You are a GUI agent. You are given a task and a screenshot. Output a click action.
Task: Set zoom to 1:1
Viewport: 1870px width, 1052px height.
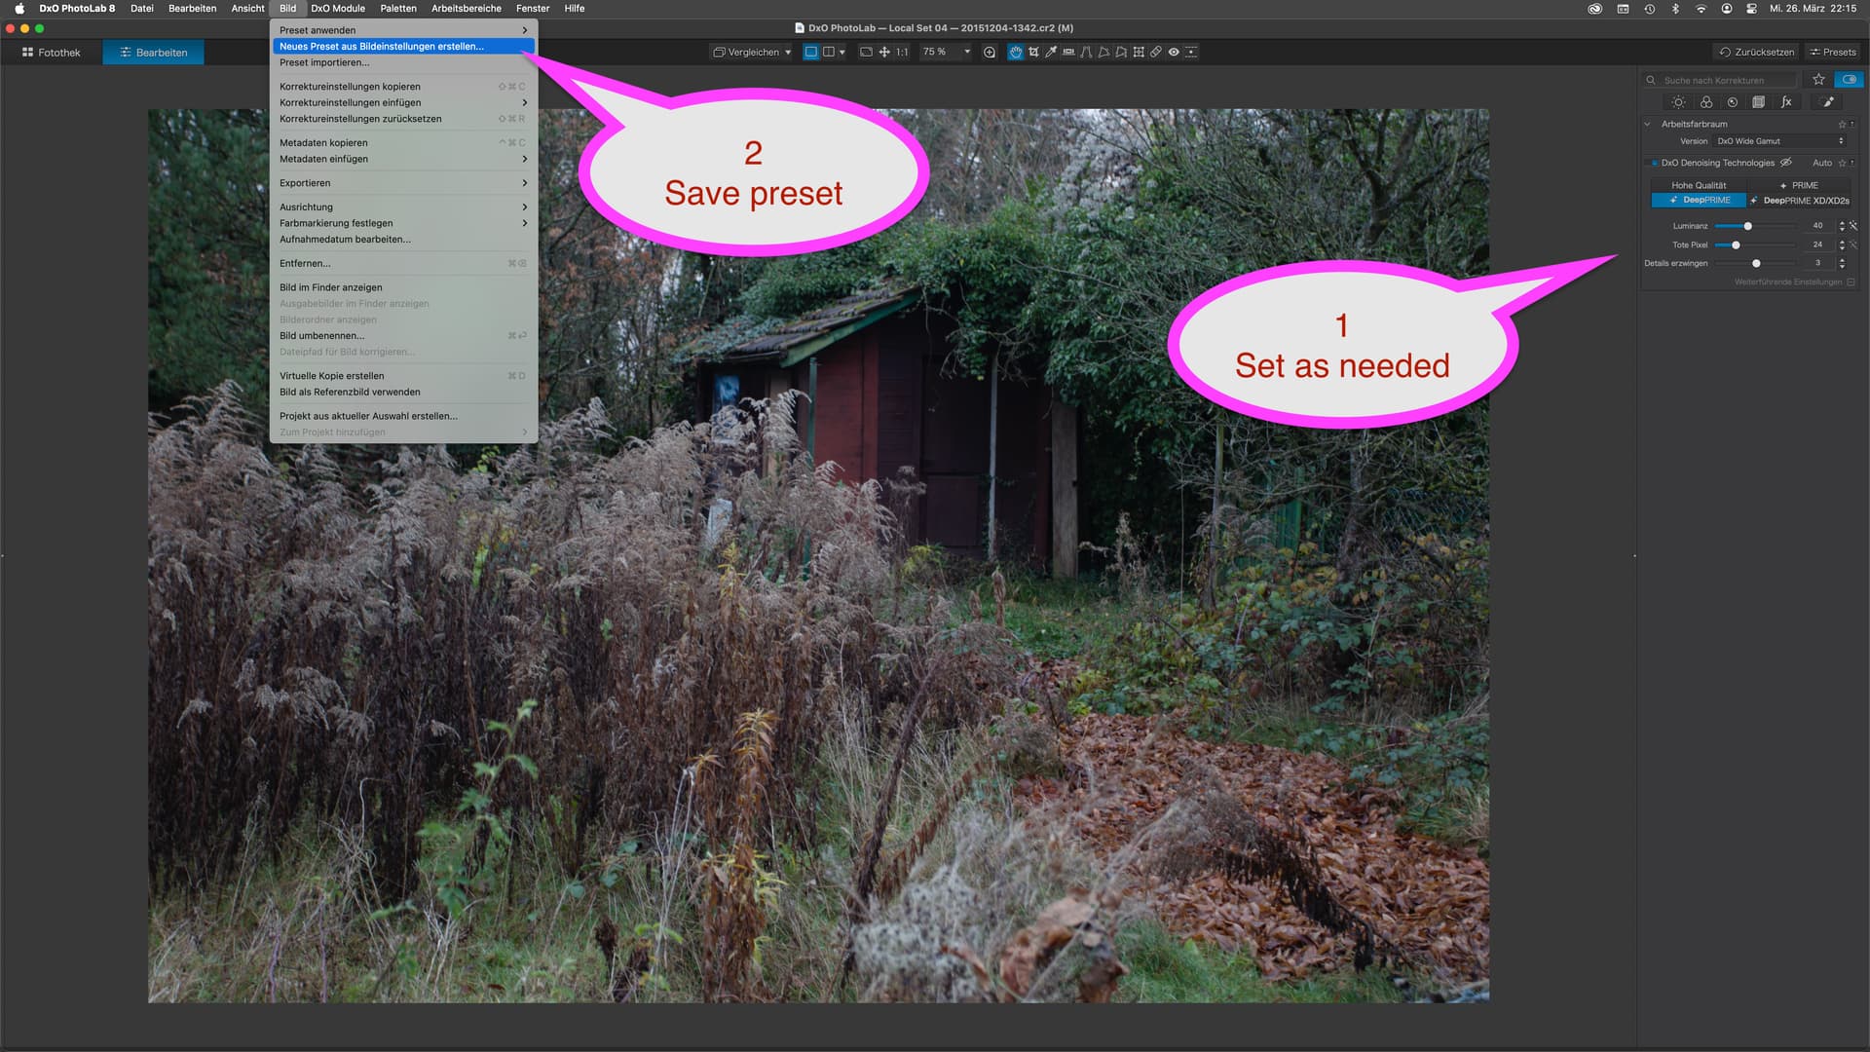pos(902,52)
